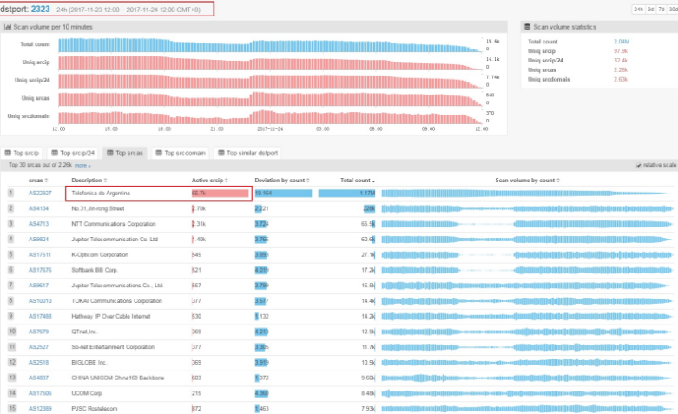Open AS4134 srcas link

click(x=38, y=208)
